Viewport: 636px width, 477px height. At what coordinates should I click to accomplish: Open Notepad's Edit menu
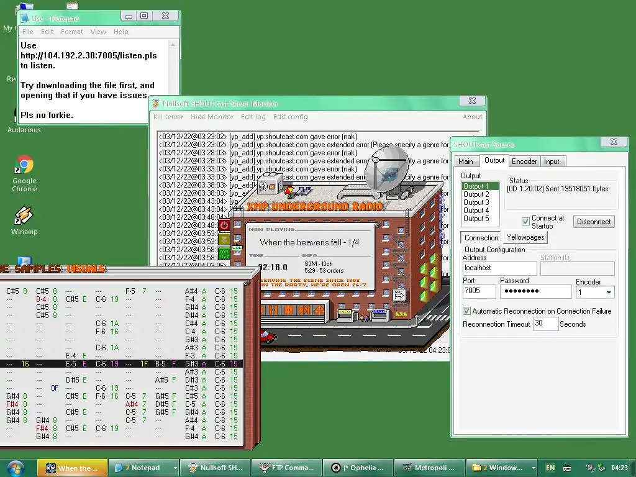[47, 32]
